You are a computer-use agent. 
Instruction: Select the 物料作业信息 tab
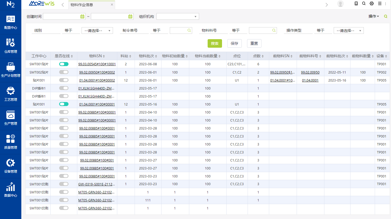point(82,5)
